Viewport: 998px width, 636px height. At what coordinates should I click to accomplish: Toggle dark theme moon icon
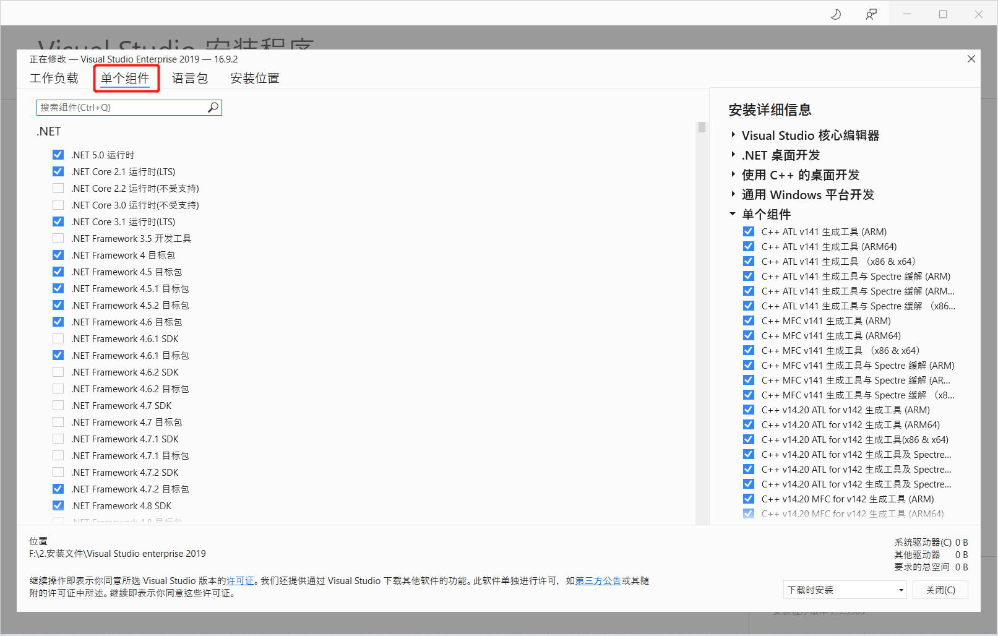836,14
